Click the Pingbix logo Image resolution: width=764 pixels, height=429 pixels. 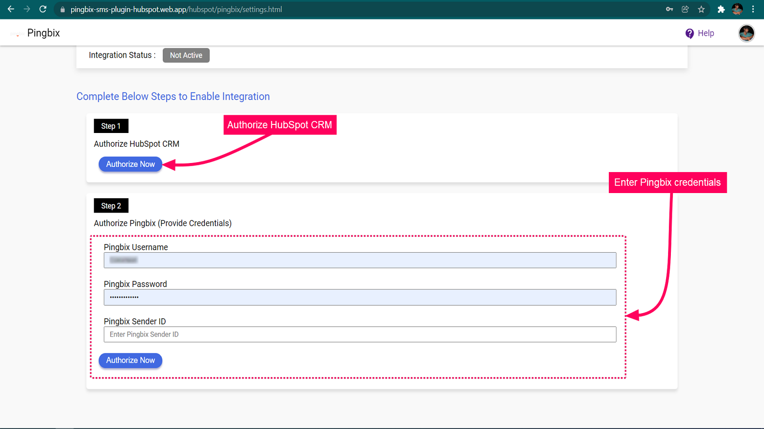[x=17, y=33]
